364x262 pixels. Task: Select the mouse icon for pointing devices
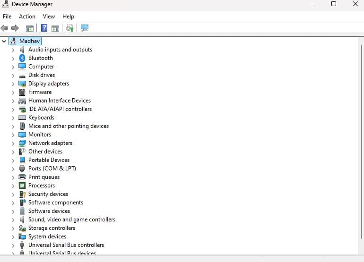[x=22, y=126]
